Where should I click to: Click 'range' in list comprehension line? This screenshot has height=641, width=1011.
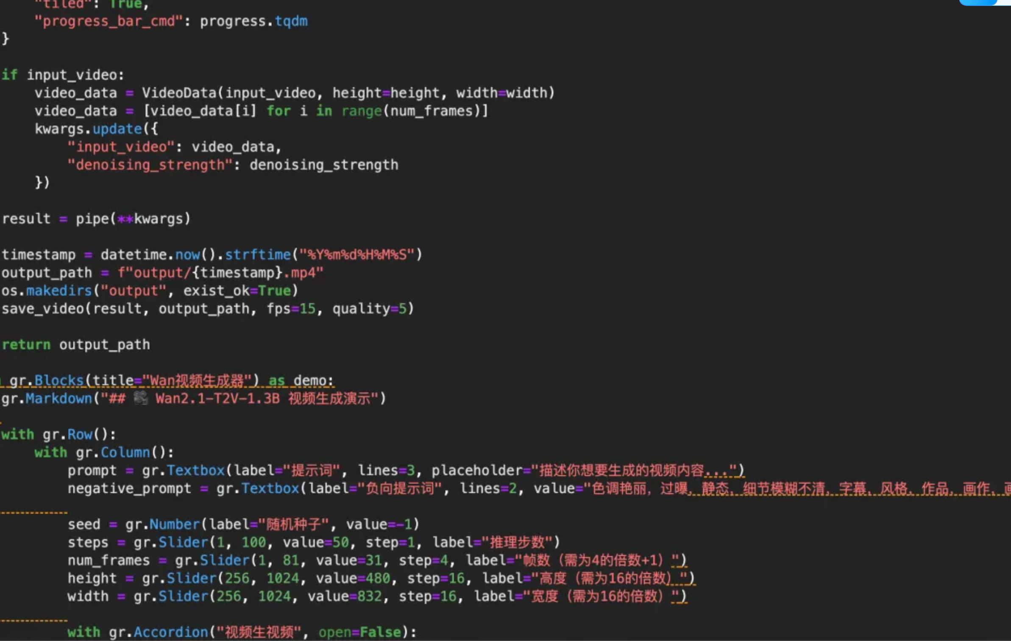(x=362, y=111)
